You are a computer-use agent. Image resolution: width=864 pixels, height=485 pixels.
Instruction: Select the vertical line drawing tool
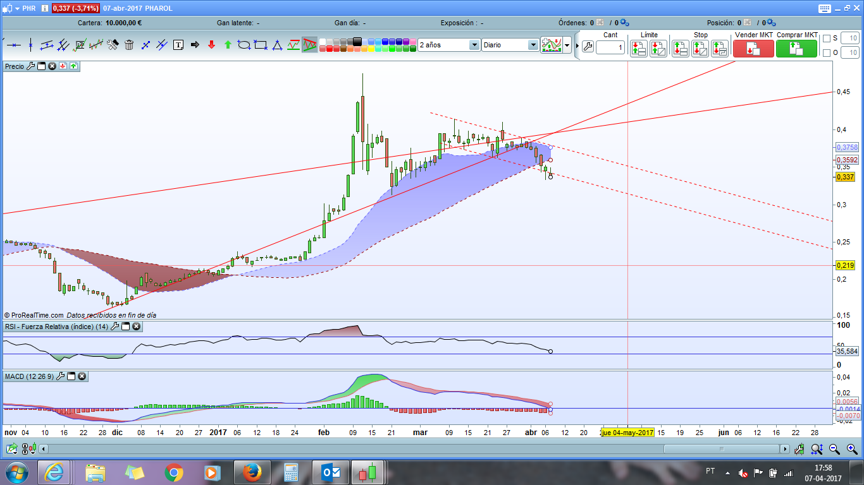coord(30,45)
